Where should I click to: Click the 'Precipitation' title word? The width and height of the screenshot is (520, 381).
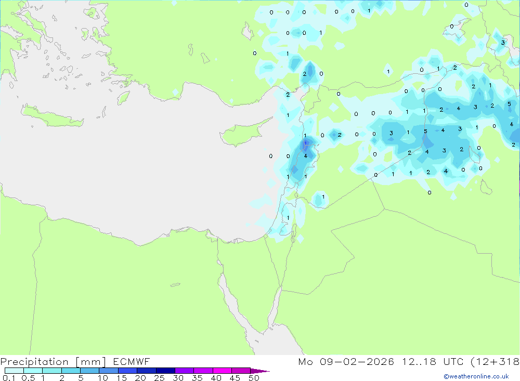[x=34, y=362]
